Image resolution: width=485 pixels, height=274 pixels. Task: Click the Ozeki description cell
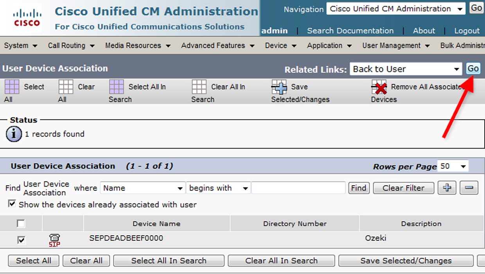point(375,238)
